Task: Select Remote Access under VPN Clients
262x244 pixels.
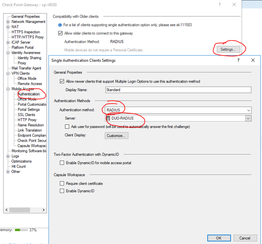Action: tap(30, 84)
